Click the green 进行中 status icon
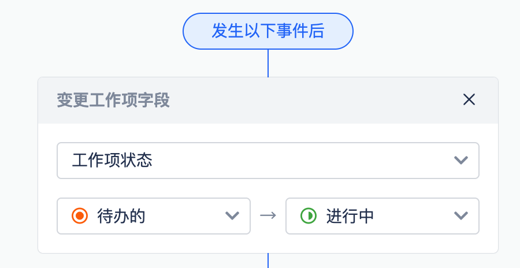Screen dimensions: 520x268 click(309, 216)
